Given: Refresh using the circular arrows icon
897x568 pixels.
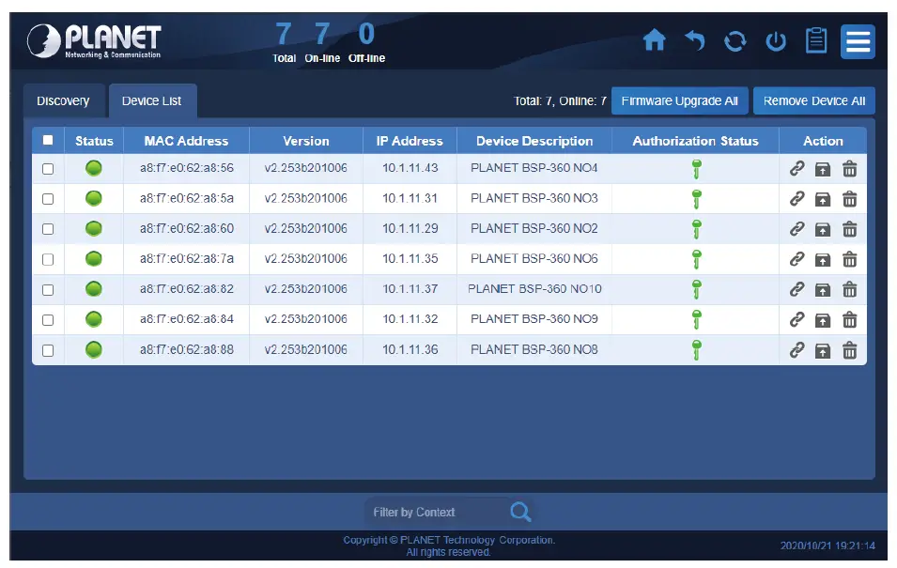Looking at the screenshot, I should [x=735, y=41].
